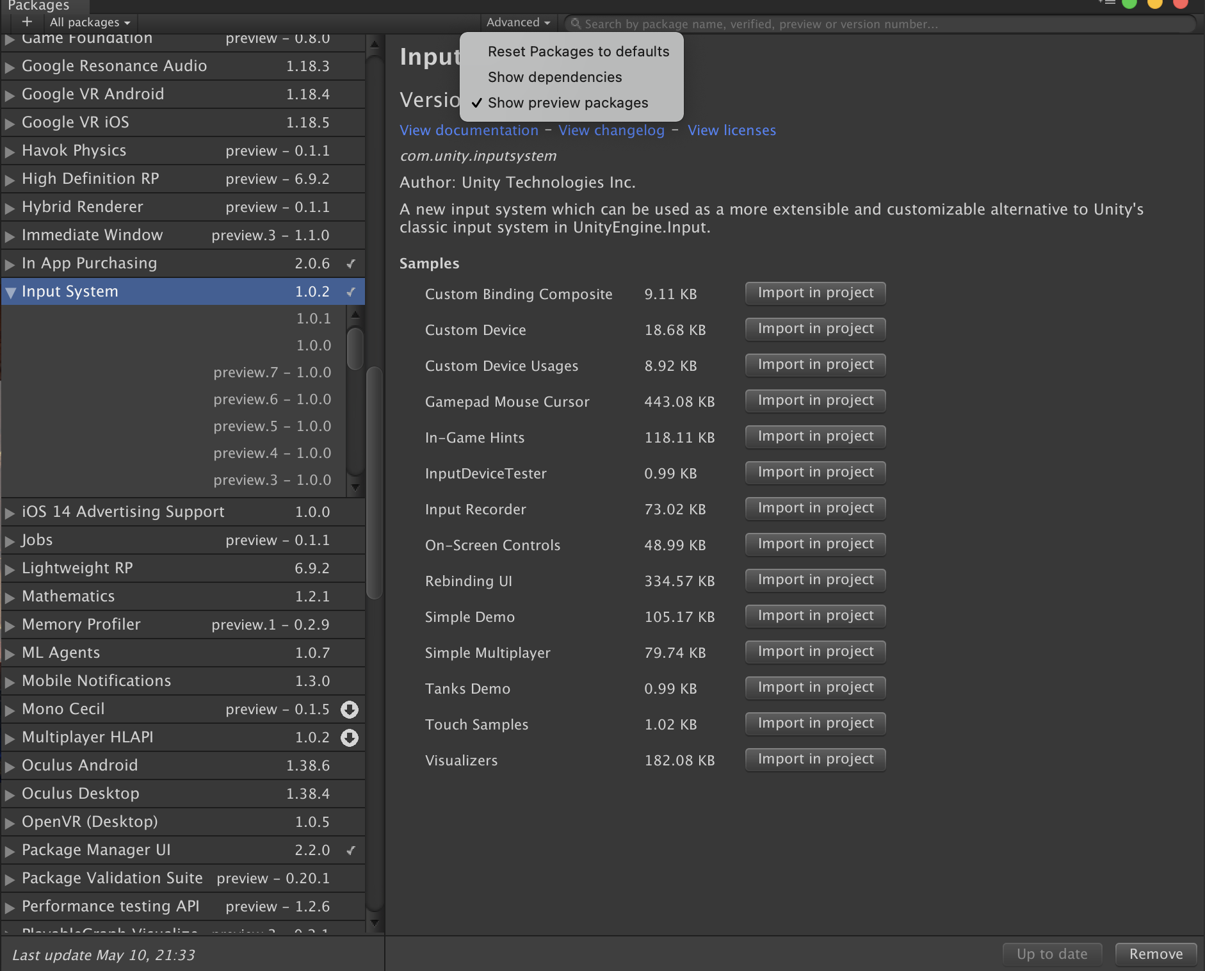The width and height of the screenshot is (1205, 971).
Task: Toggle the Show dependencies option
Action: [x=554, y=77]
